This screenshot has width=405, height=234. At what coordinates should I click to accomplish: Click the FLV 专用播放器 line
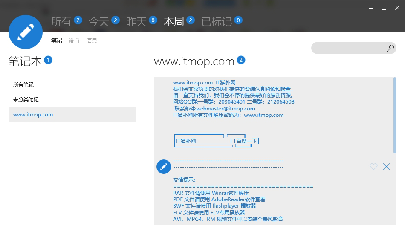click(x=209, y=213)
